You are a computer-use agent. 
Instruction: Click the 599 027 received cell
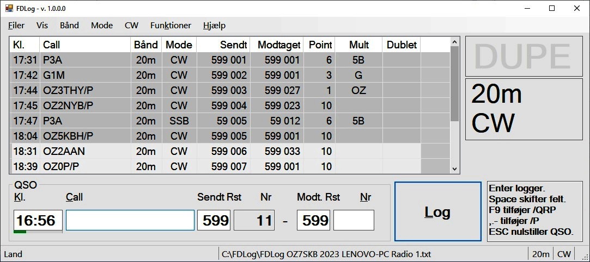[x=277, y=90]
